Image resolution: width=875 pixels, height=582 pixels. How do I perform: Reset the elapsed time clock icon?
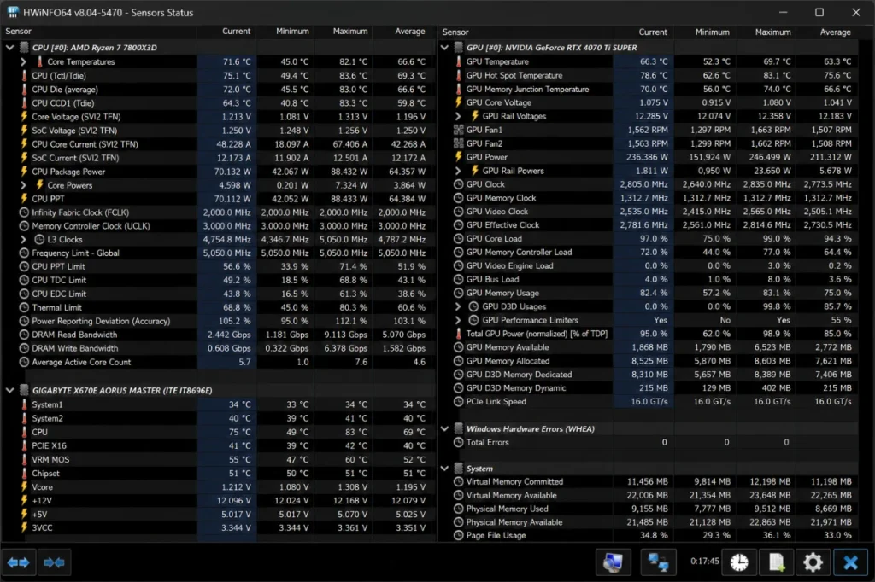tap(739, 562)
